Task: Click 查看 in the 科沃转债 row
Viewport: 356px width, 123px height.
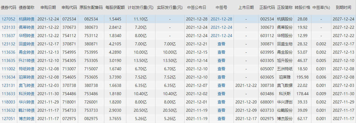Action: click(x=221, y=94)
